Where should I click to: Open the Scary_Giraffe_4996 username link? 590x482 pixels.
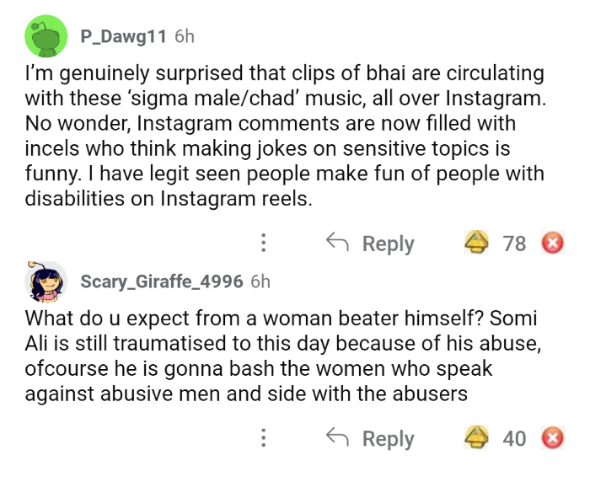tap(162, 281)
